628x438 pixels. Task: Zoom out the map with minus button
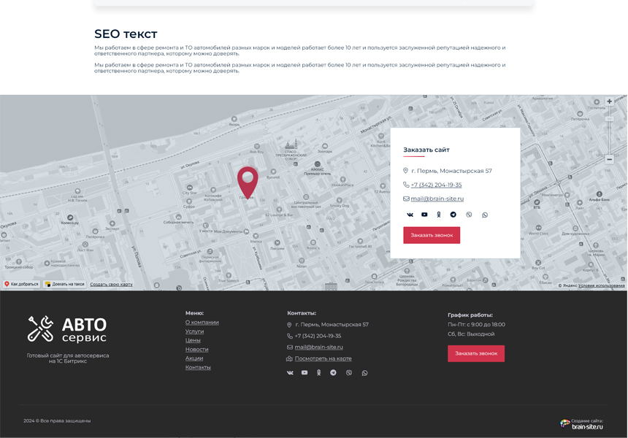coord(609,159)
